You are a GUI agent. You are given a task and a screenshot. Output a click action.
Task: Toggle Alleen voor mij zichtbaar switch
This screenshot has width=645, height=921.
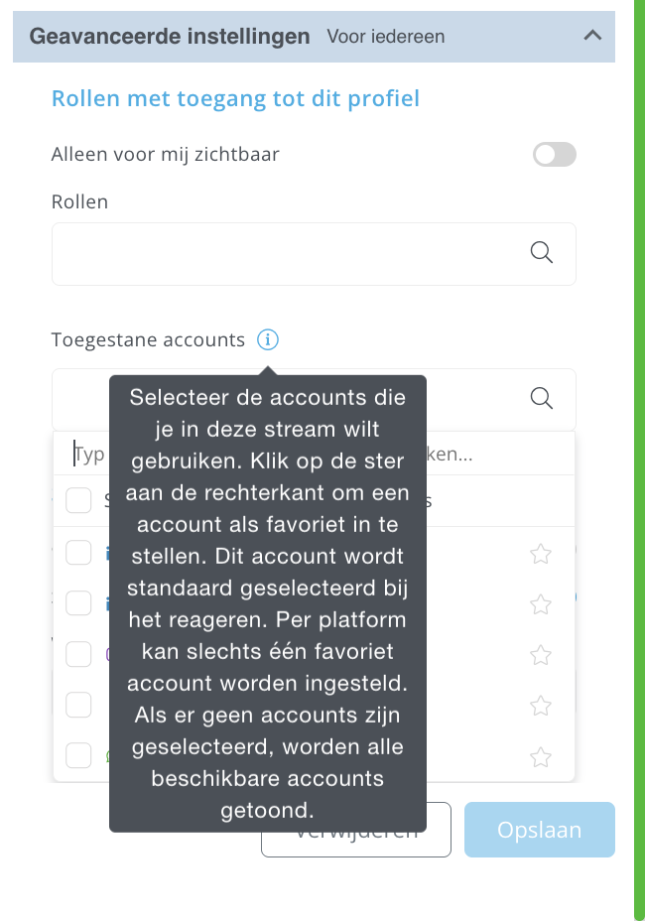click(554, 155)
